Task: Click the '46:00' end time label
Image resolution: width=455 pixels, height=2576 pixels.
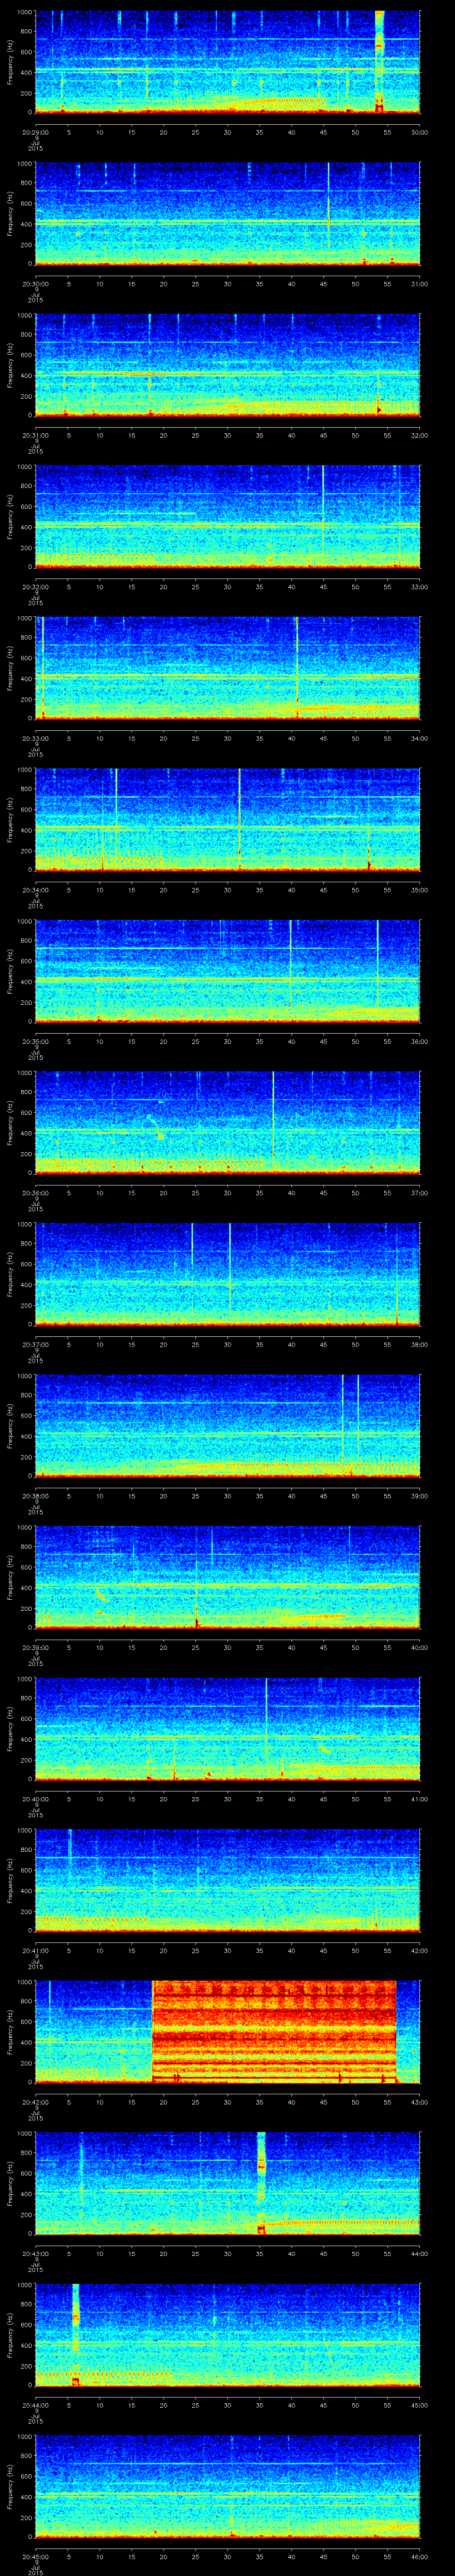Action: tap(419, 2555)
